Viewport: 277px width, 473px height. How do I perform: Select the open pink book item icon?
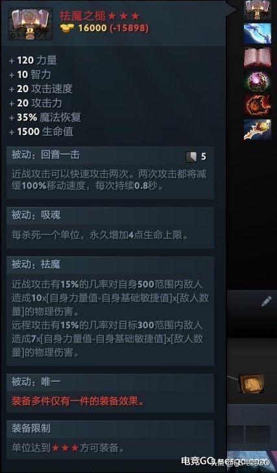(x=257, y=57)
